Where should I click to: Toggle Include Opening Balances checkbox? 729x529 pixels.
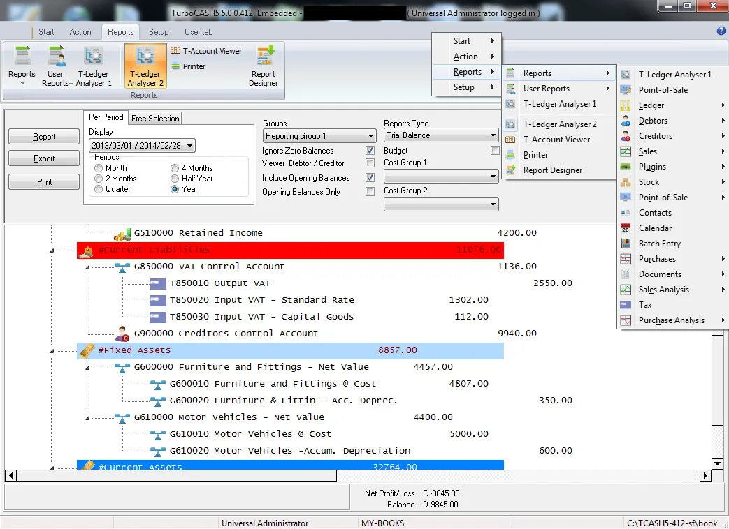[370, 178]
